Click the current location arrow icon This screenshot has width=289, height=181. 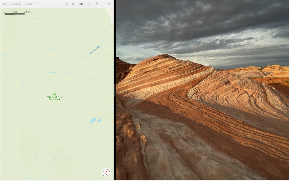[x=67, y=4]
